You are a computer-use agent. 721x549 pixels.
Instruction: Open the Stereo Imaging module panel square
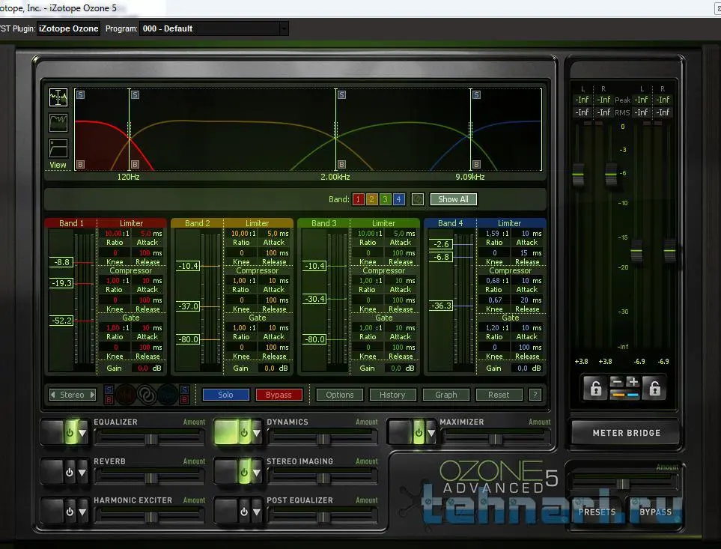click(x=226, y=472)
